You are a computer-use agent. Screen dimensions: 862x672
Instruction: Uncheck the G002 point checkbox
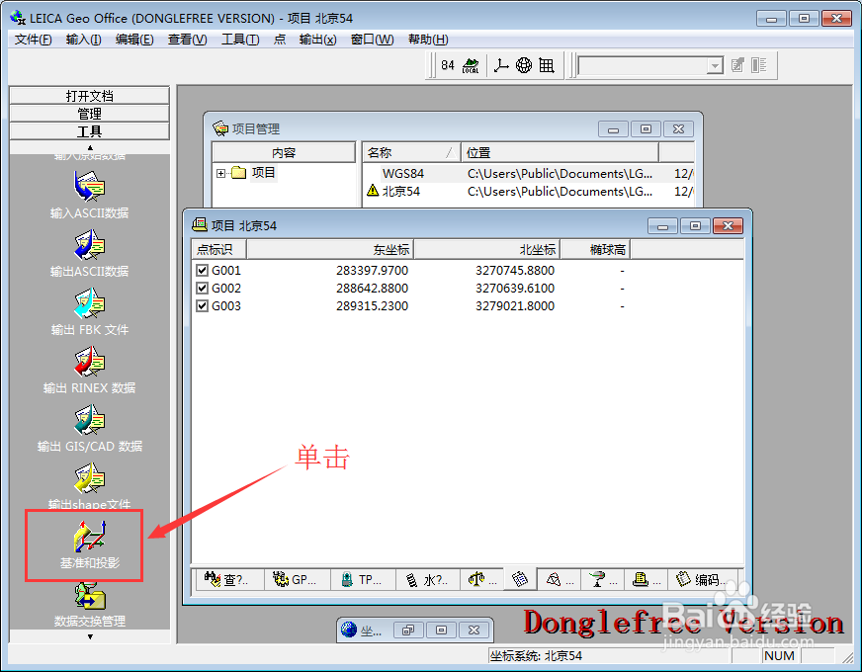(202, 288)
